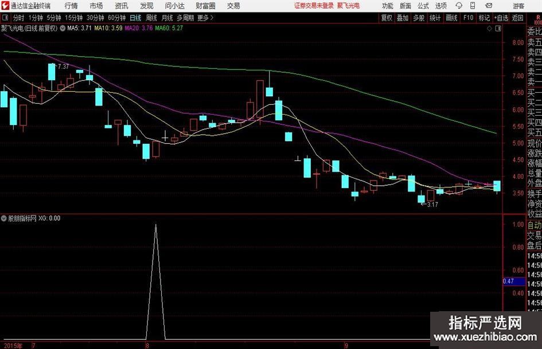Open the 功能 menu
Image resolution: width=542 pixels, height=349 pixels.
click(x=388, y=6)
